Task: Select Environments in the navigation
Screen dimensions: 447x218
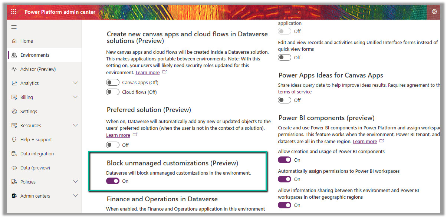Action: point(35,55)
